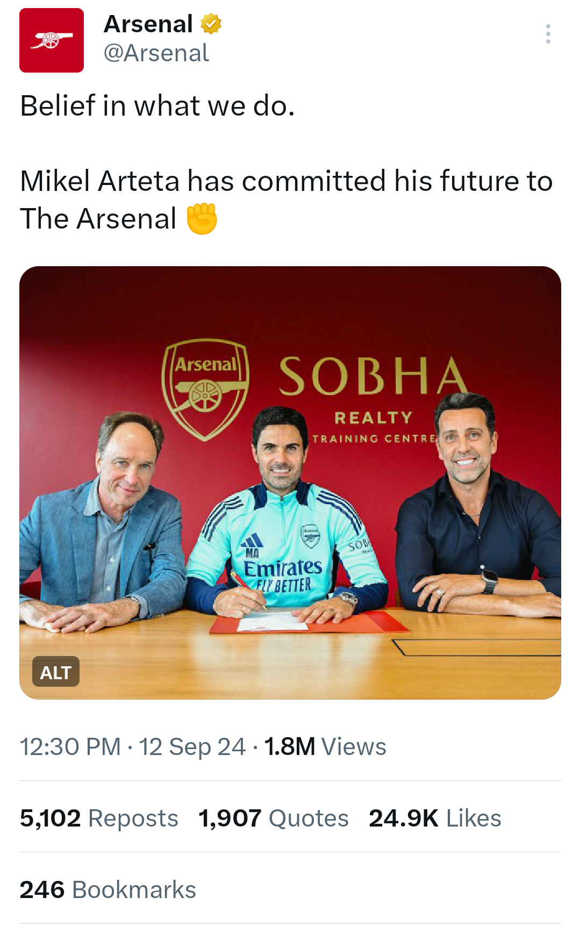Click the 12:30 PM timestamp

(70, 747)
